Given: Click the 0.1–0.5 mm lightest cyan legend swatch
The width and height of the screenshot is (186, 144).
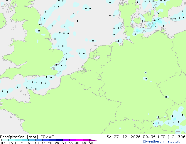Looking at the screenshot, I should 5,140.
